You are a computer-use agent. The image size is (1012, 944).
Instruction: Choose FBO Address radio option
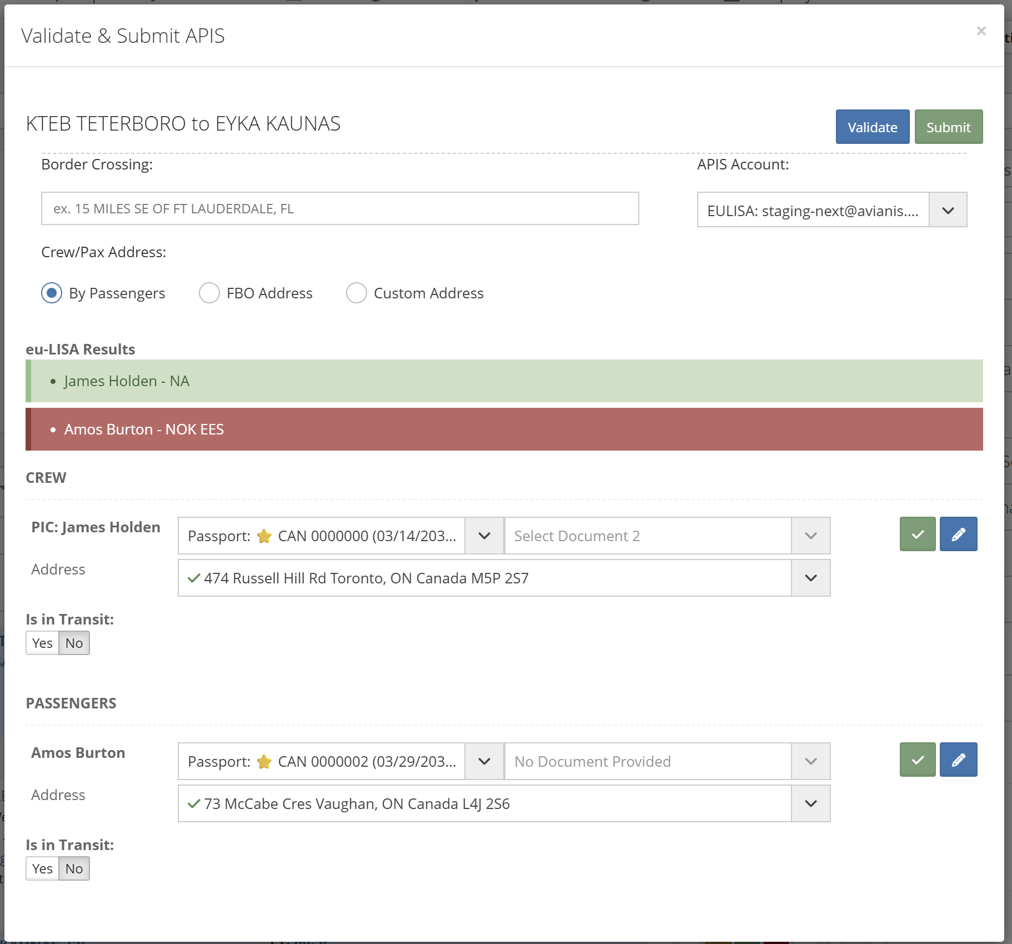209,293
